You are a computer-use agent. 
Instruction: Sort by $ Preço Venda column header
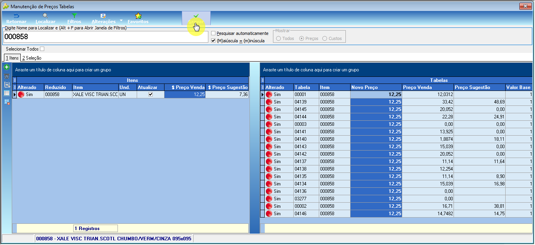(x=185, y=87)
